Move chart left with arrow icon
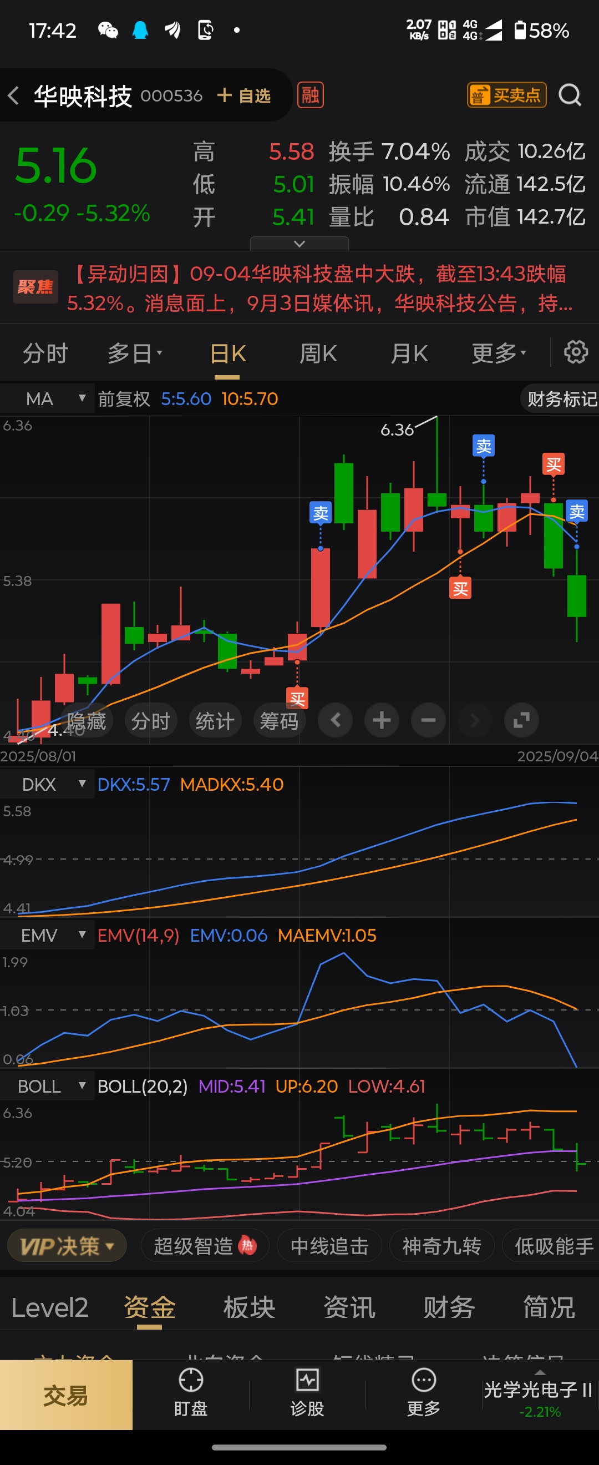Screen dimensions: 599x1465 click(x=336, y=720)
